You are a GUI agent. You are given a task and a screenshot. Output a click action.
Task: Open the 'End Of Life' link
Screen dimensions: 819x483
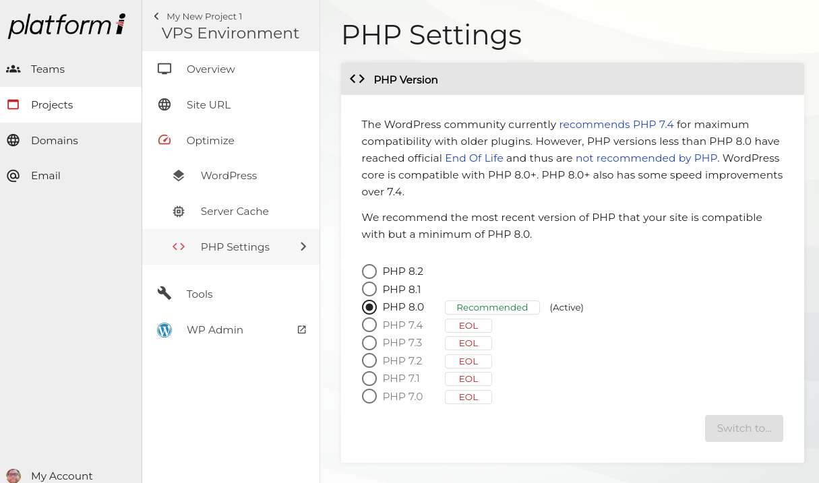pyautogui.click(x=474, y=158)
